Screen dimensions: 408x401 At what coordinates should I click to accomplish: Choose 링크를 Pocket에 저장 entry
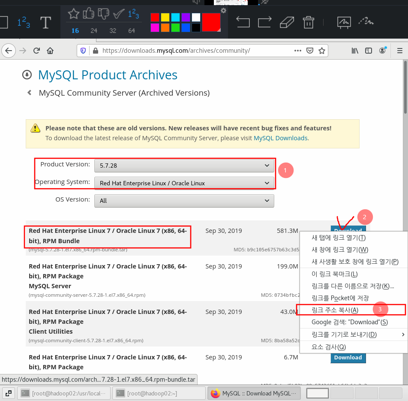tap(354, 298)
